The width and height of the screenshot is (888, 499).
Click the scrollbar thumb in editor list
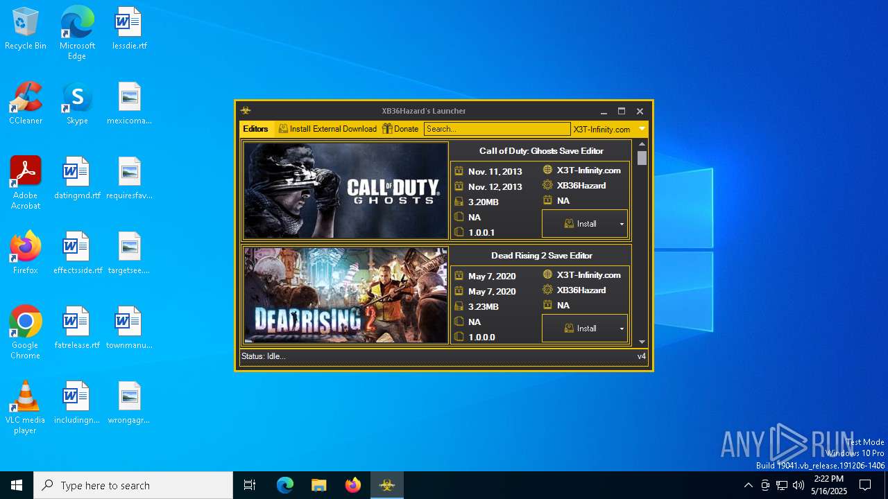642,158
